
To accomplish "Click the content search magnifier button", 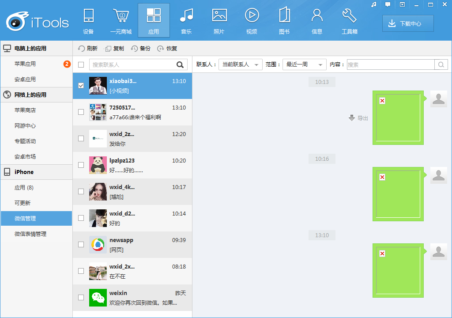I will (441, 64).
